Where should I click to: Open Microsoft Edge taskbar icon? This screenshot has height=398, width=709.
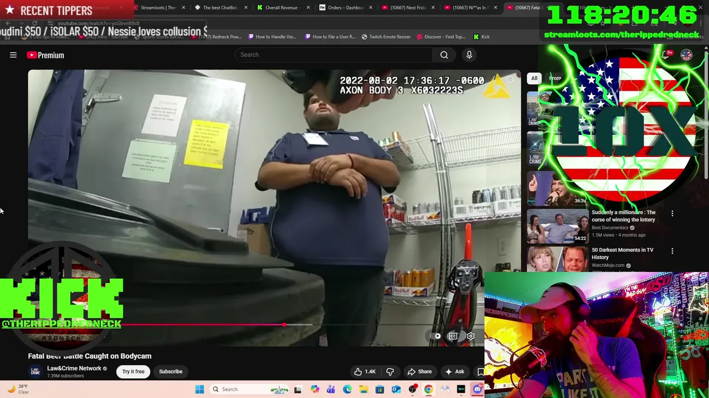click(347, 389)
